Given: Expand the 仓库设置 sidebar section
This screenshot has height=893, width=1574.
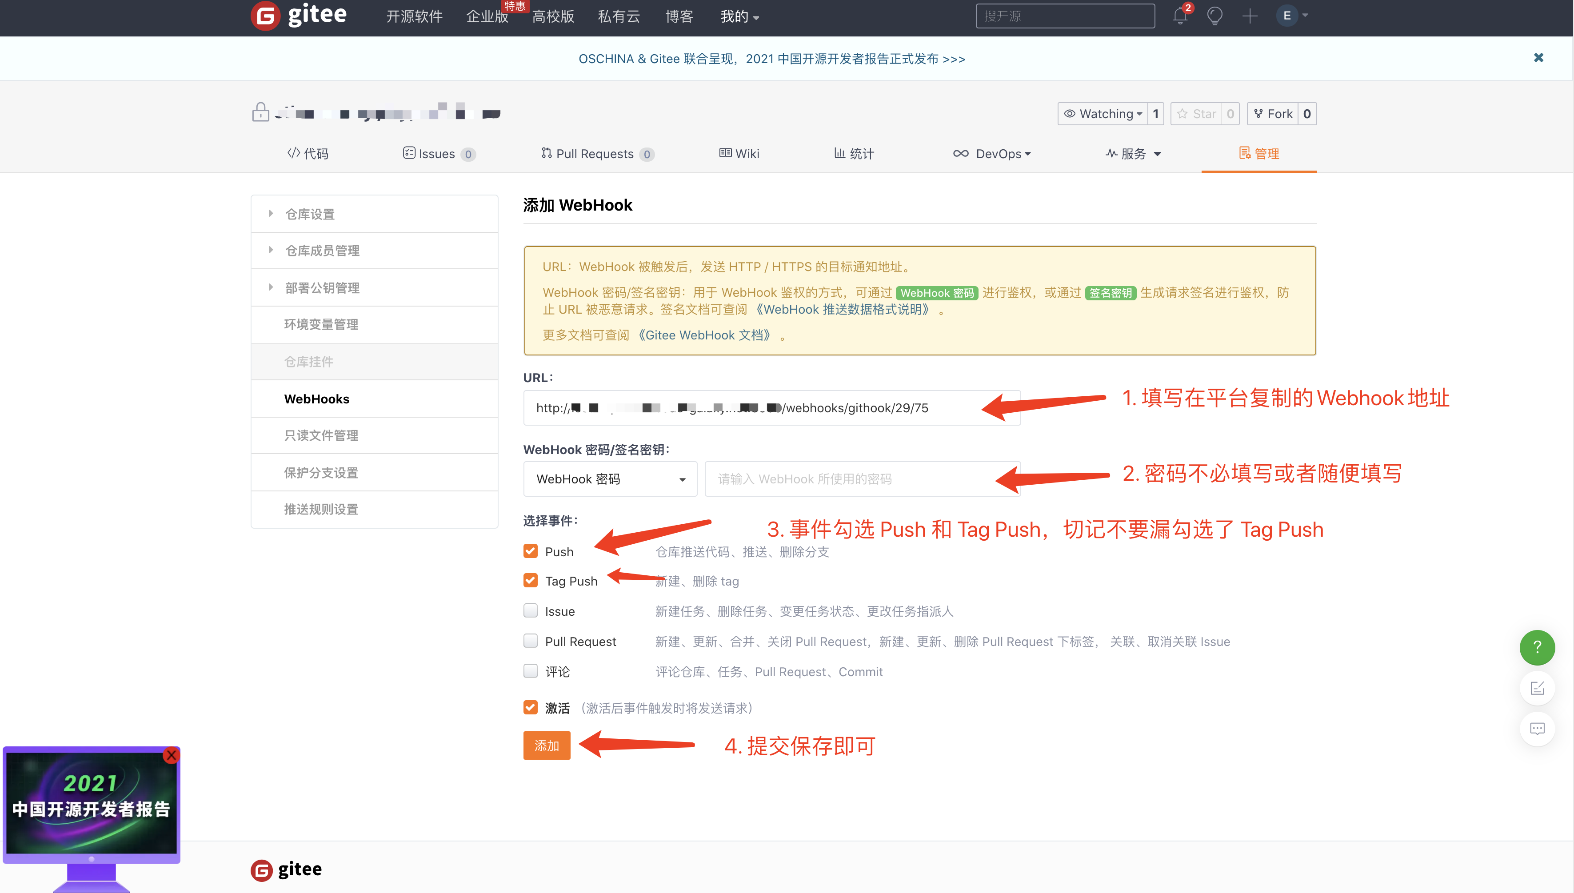Looking at the screenshot, I should pos(310,214).
